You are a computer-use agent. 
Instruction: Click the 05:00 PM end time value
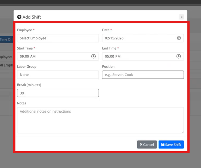click(113, 56)
